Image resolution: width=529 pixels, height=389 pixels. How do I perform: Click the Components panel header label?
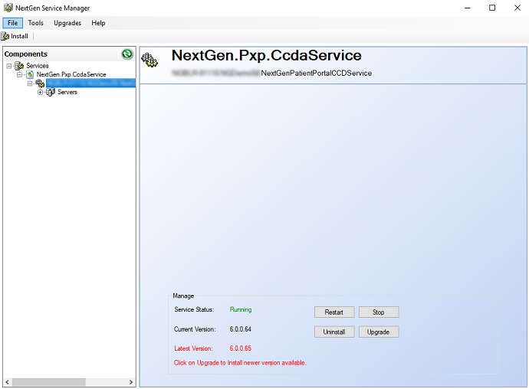click(26, 54)
